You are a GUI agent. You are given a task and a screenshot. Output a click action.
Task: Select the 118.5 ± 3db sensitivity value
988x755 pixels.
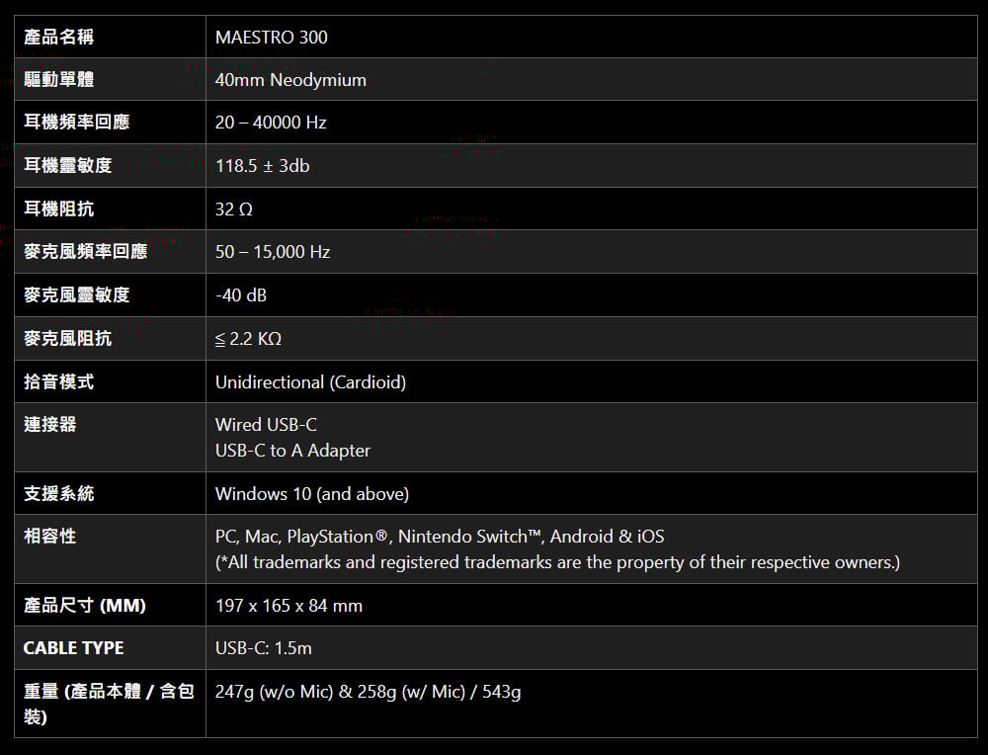tap(263, 166)
